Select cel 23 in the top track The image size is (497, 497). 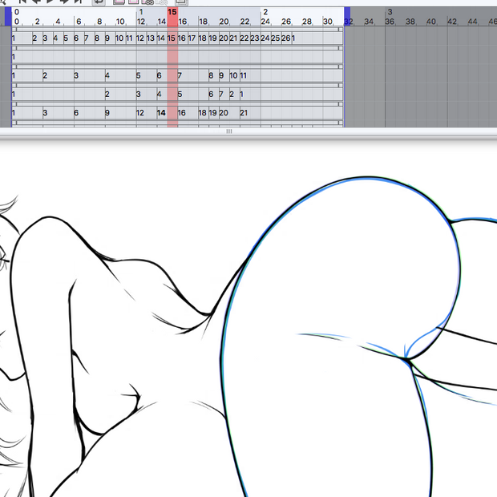255,38
